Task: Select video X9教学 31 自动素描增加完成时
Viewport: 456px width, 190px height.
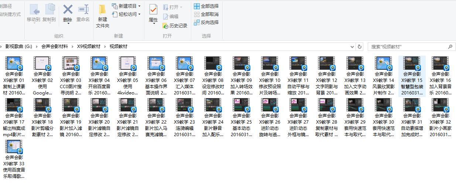Action: tap(412, 118)
